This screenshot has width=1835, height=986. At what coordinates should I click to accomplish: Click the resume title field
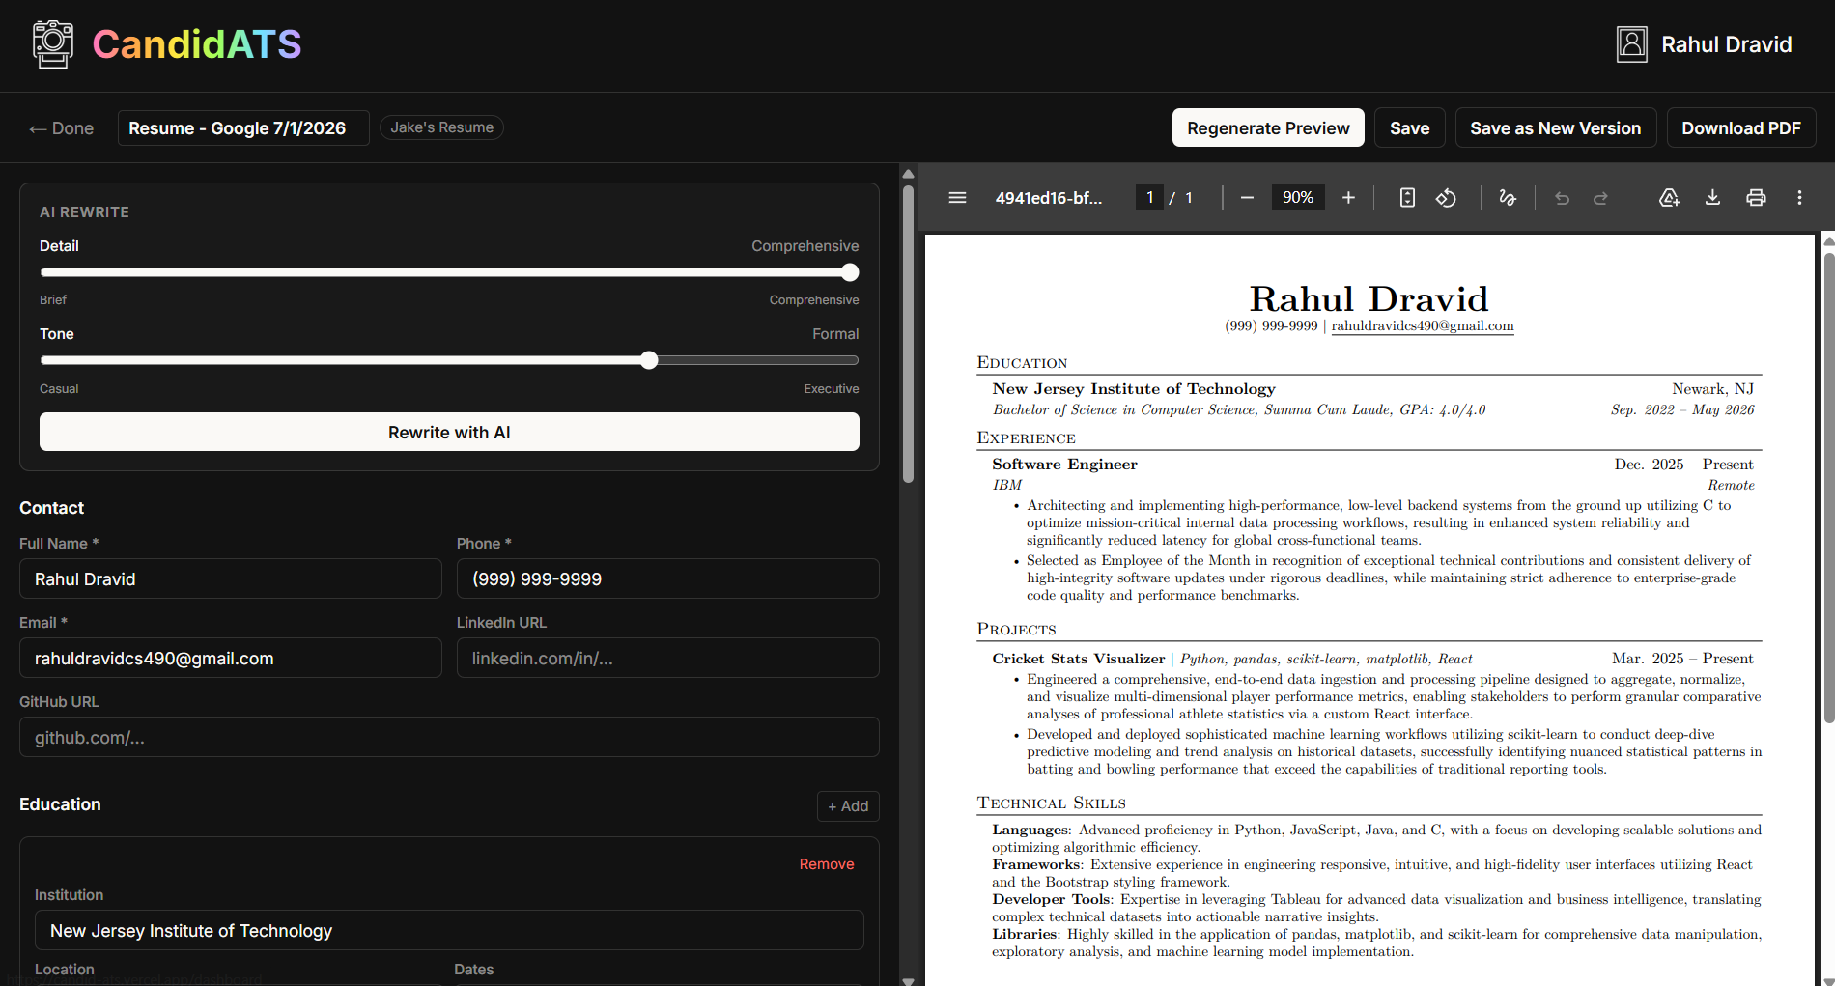(243, 128)
